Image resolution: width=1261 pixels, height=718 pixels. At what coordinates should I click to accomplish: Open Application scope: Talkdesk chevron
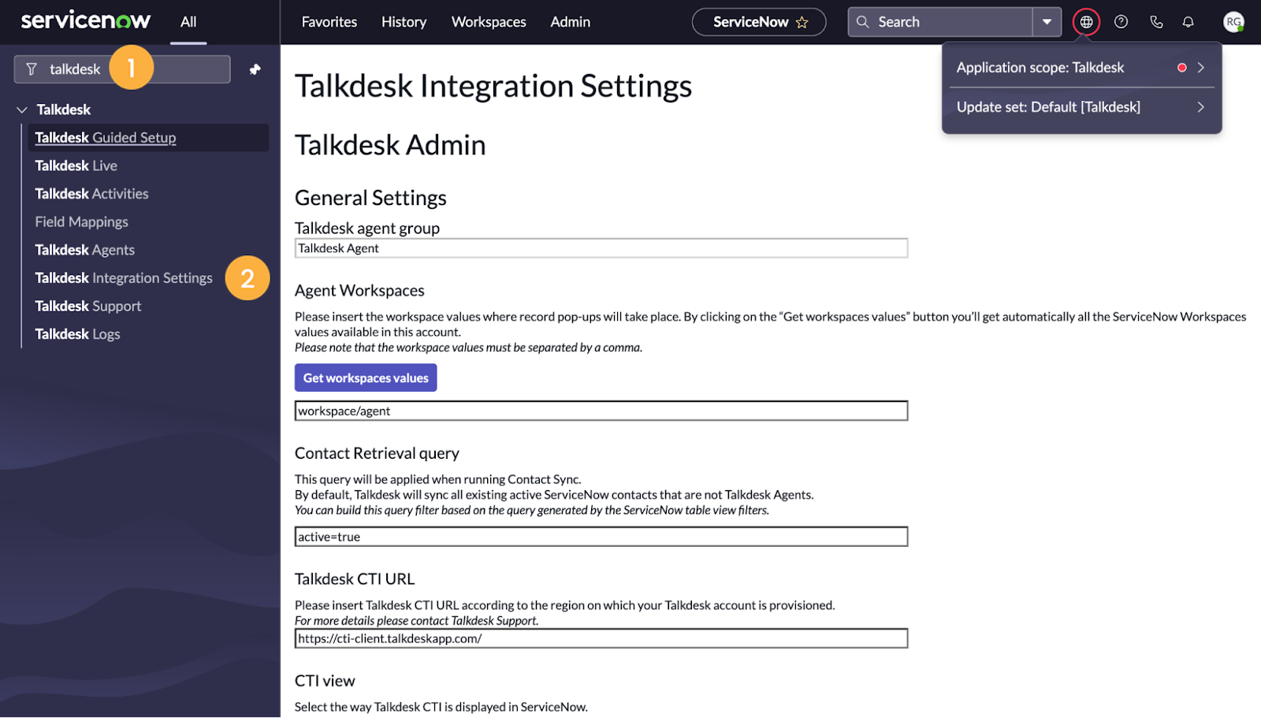click(1202, 68)
